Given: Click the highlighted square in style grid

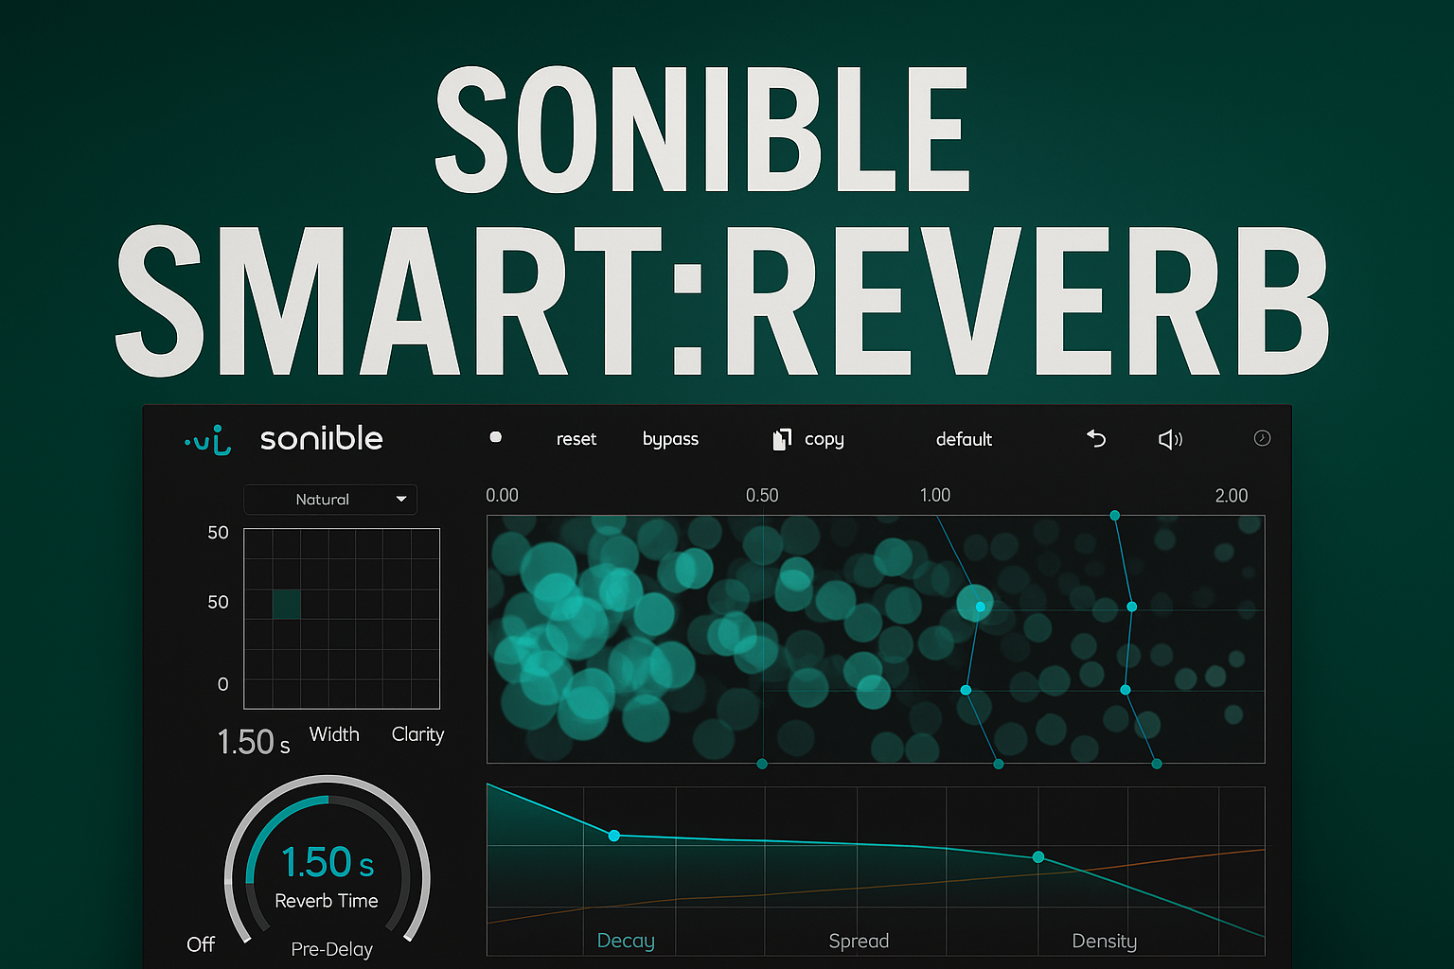Looking at the screenshot, I should tap(287, 604).
